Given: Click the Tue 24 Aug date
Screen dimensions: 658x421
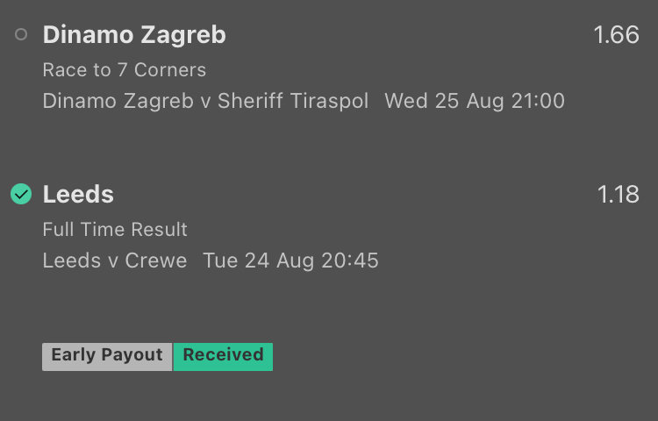Looking at the screenshot, I should pos(251,260).
